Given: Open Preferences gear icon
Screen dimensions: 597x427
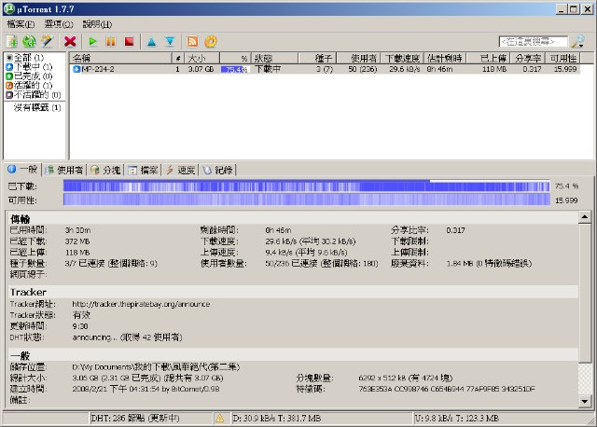Looking at the screenshot, I should click(211, 41).
